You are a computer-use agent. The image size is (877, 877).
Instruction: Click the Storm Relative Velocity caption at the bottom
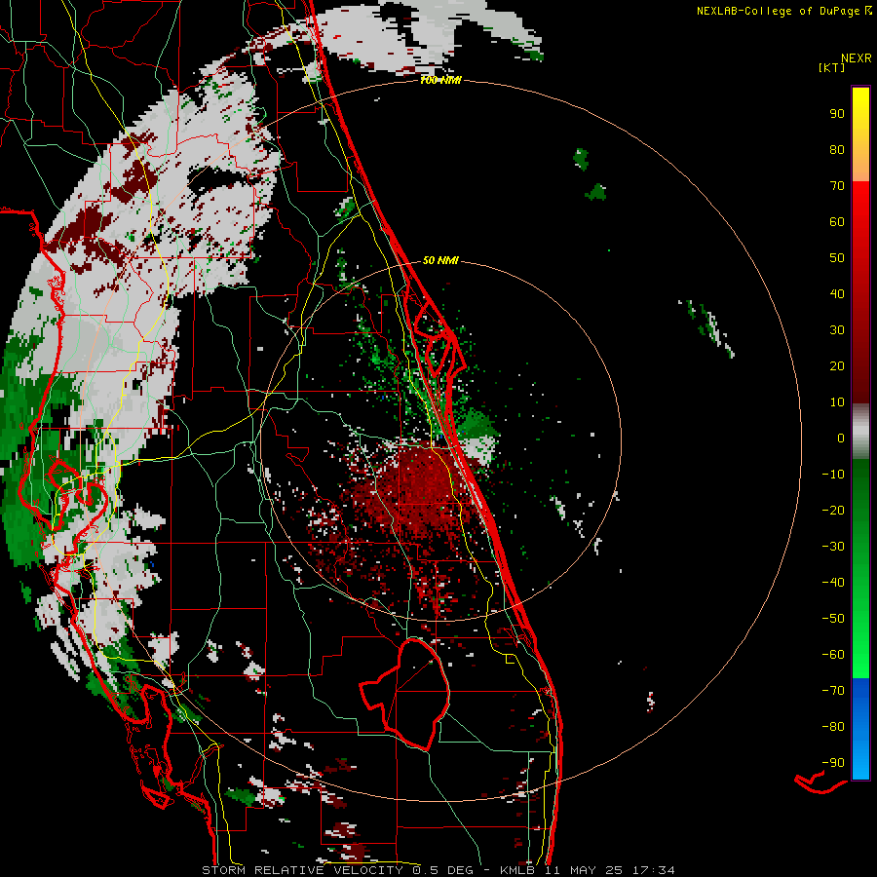[x=438, y=870]
